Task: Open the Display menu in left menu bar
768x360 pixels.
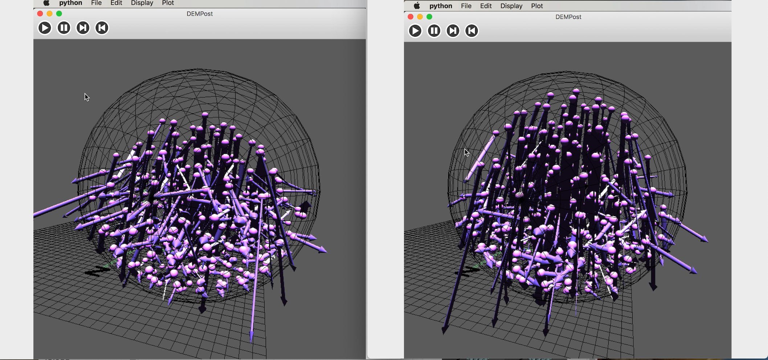Action: pyautogui.click(x=142, y=3)
